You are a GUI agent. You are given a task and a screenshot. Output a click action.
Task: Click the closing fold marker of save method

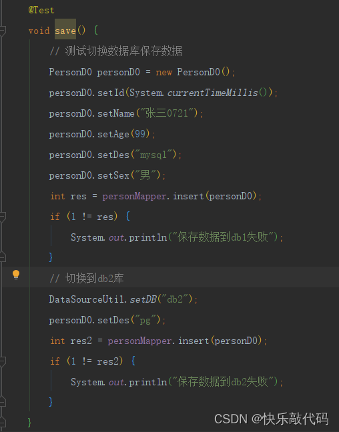tap(2, 422)
